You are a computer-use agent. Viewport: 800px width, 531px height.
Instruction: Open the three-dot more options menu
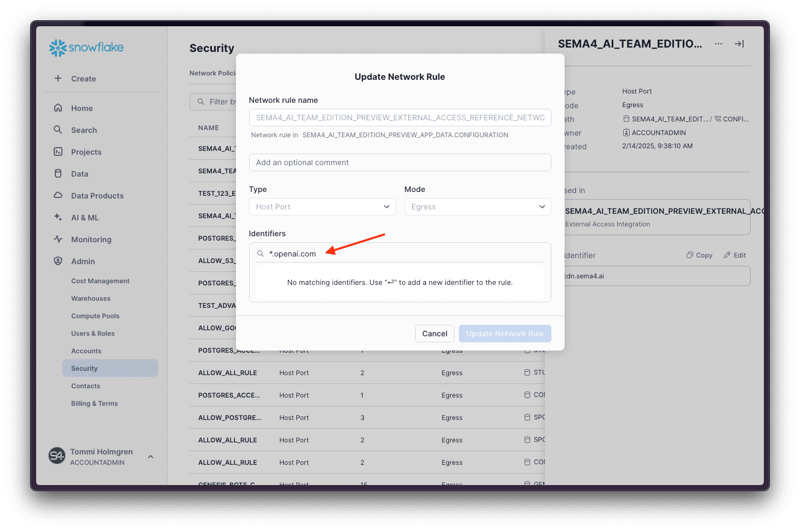(x=718, y=44)
